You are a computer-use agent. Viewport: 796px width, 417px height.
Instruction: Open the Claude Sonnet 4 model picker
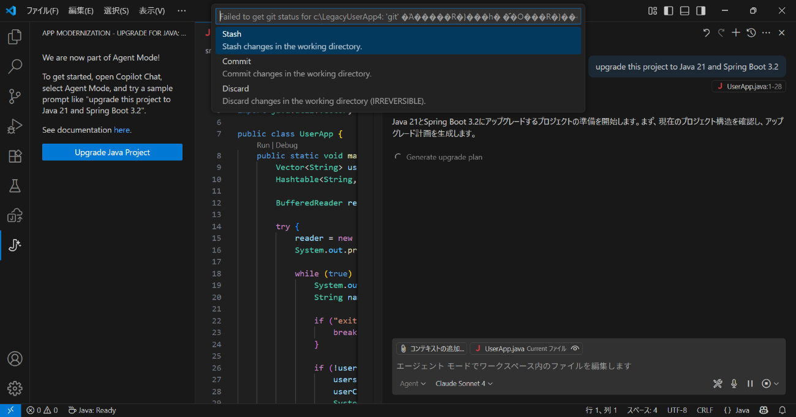pyautogui.click(x=464, y=384)
